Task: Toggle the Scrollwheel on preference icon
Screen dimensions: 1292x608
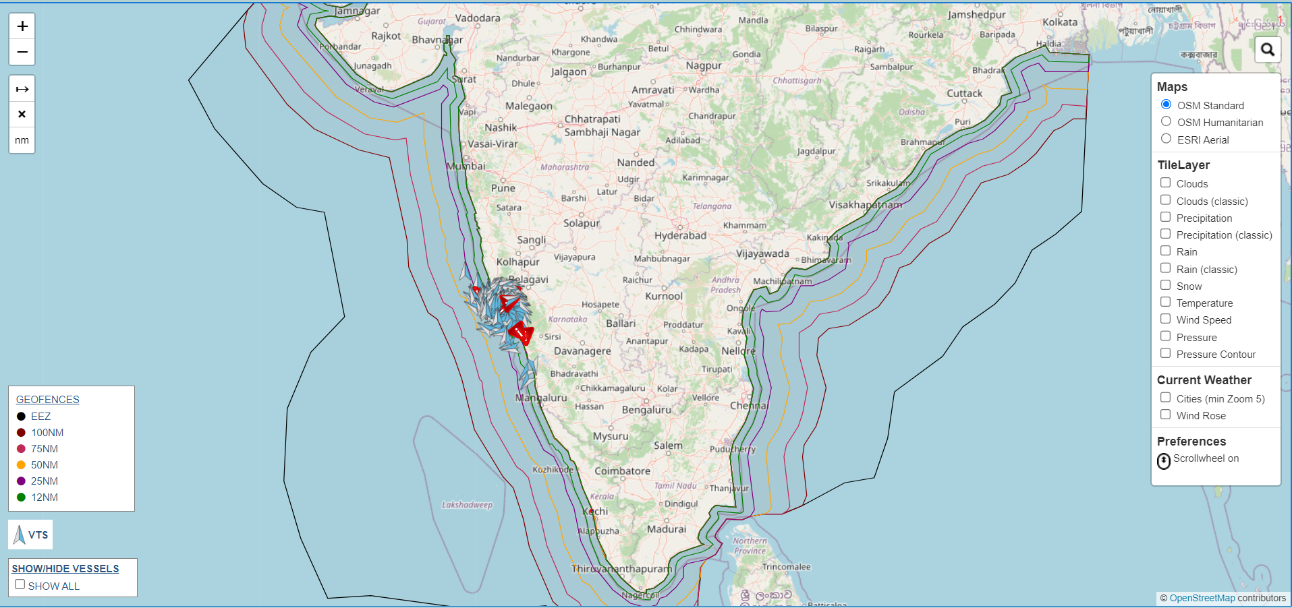Action: click(x=1164, y=460)
